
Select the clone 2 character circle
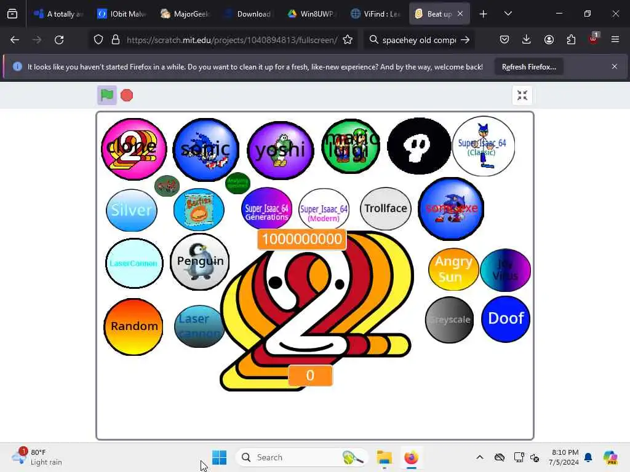(x=134, y=149)
